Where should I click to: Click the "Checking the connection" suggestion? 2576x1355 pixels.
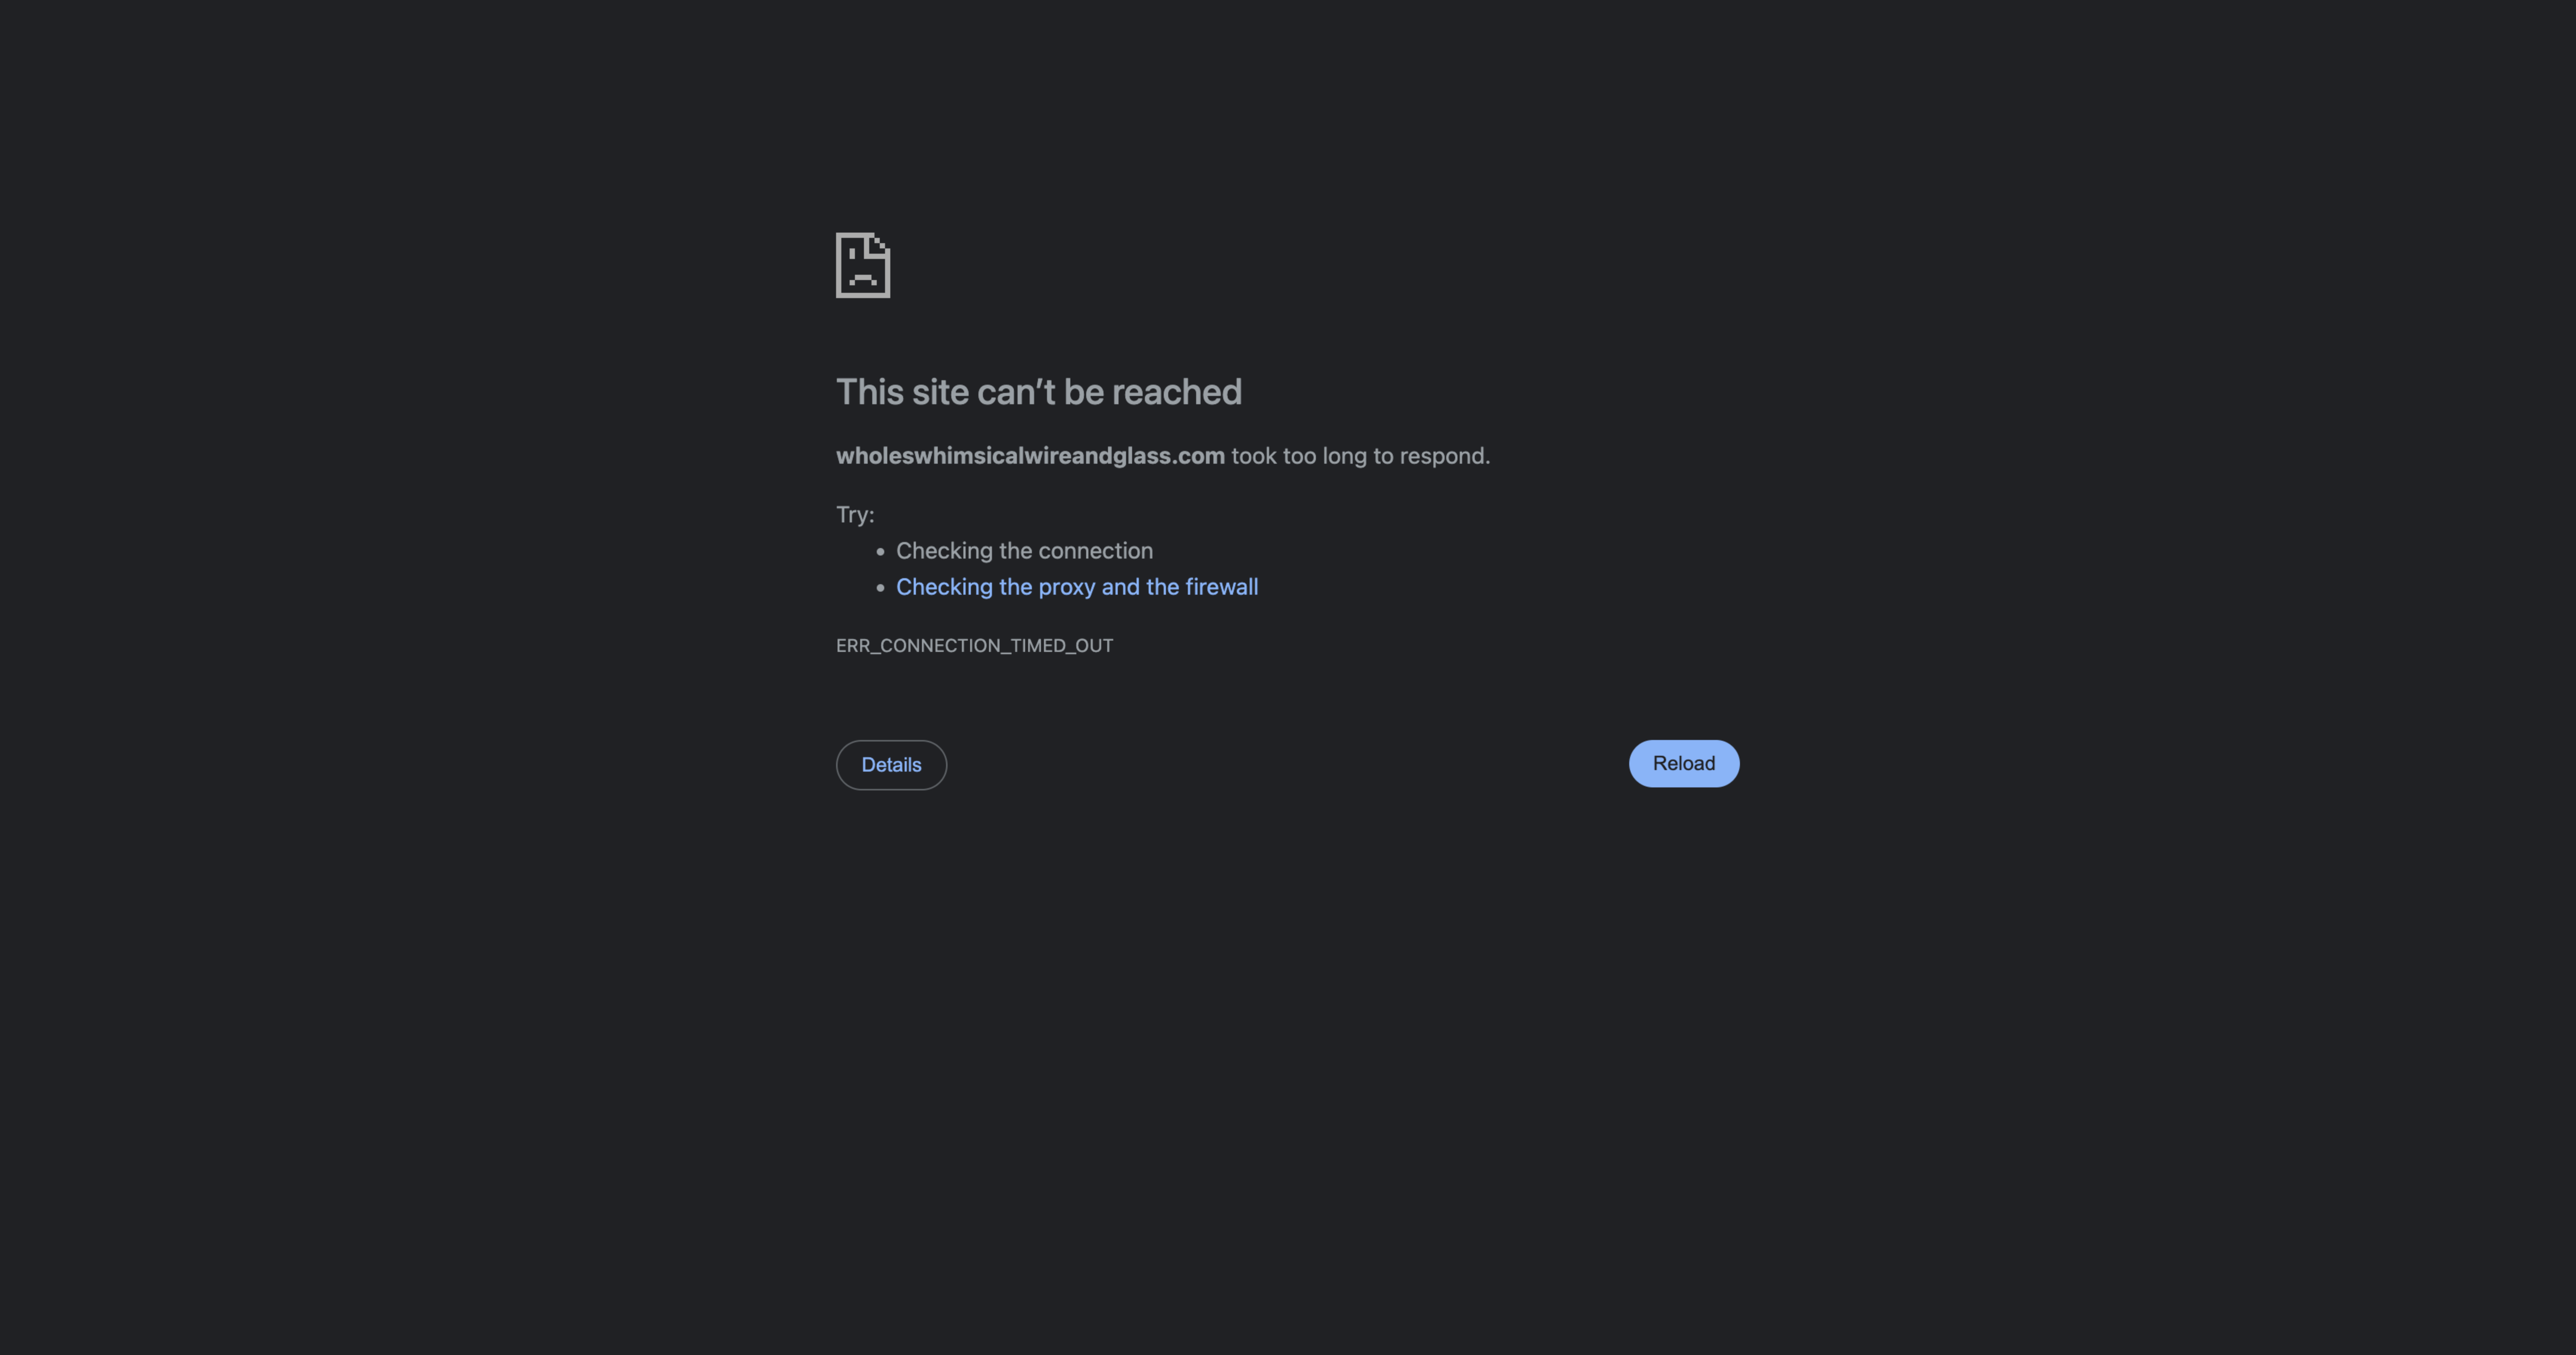tap(1024, 551)
